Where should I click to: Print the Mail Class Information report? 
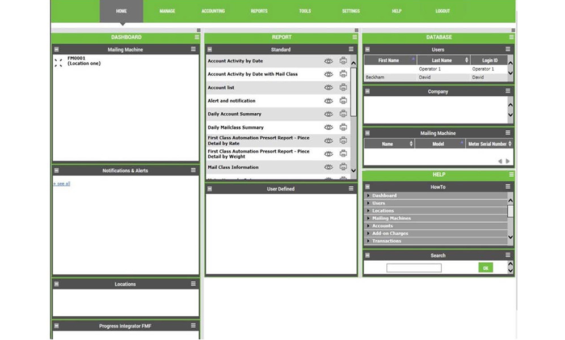(343, 167)
